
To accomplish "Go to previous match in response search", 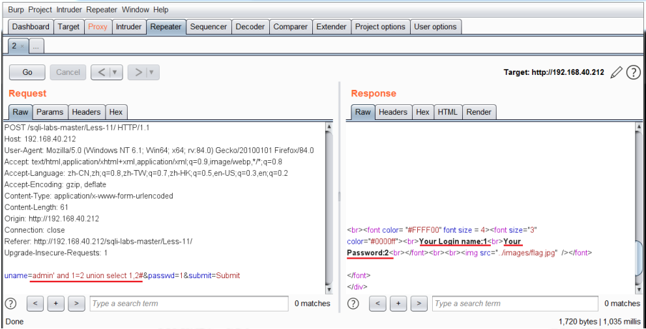I will pos(378,304).
